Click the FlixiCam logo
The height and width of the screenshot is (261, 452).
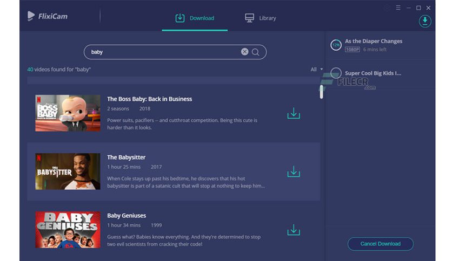[x=48, y=16]
